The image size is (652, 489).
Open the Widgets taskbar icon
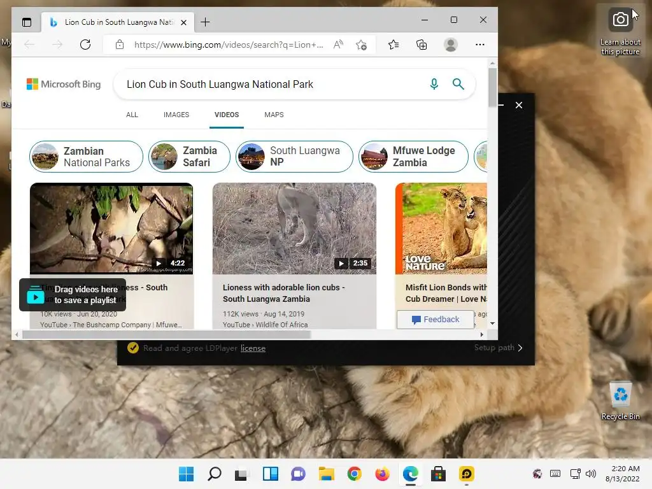coord(270,474)
